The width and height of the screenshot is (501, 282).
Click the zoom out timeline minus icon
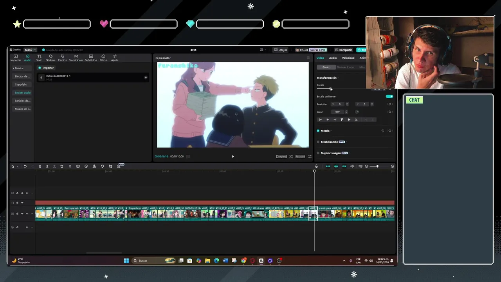point(366,166)
